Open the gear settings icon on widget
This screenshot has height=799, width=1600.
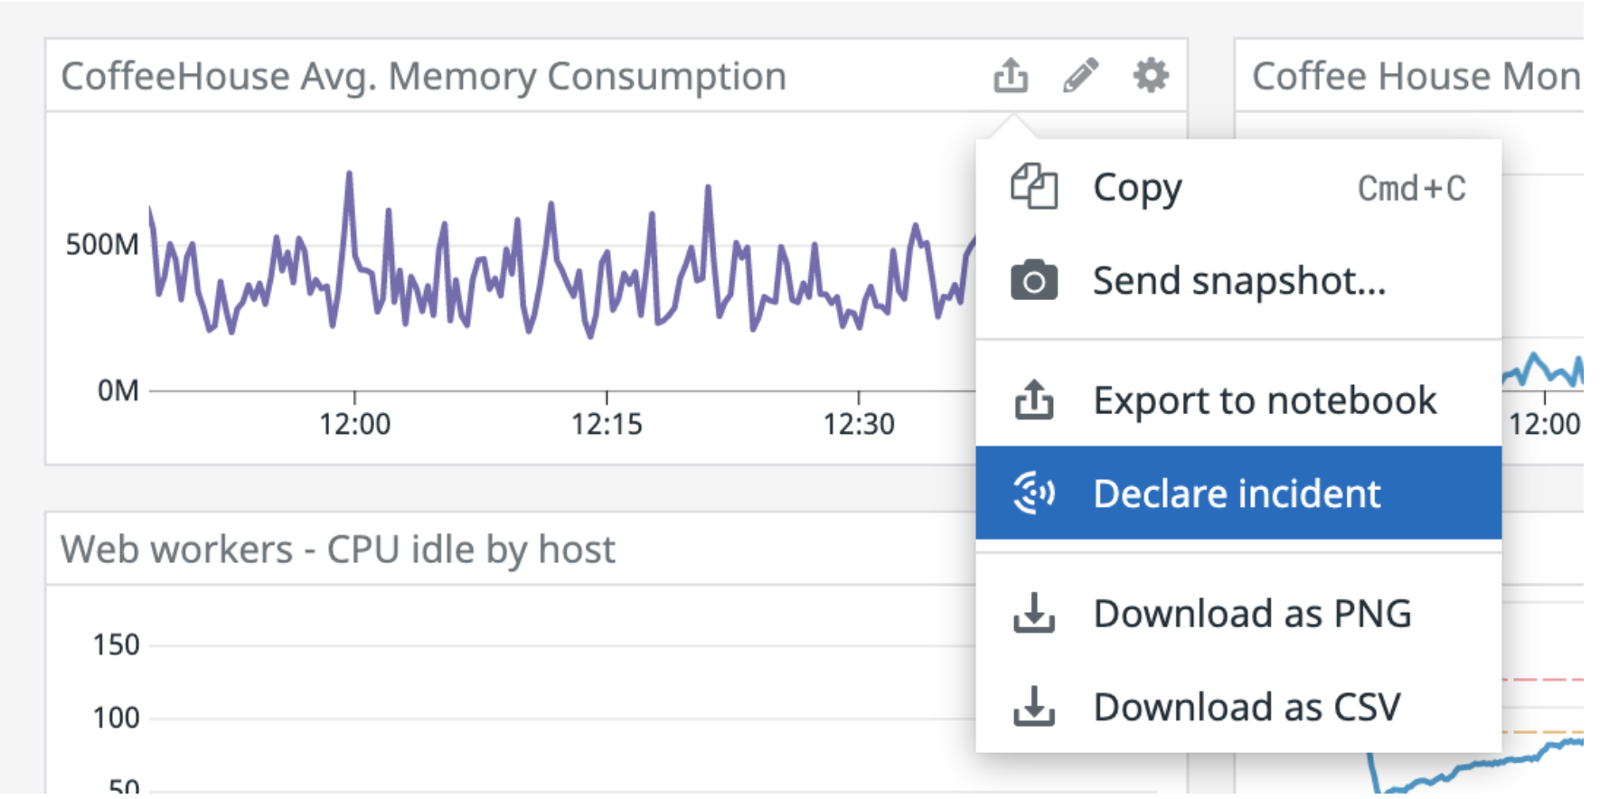1151,76
